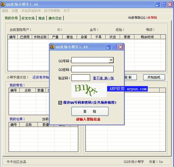Open the 本站其他软件 menu

(x=31, y=11)
